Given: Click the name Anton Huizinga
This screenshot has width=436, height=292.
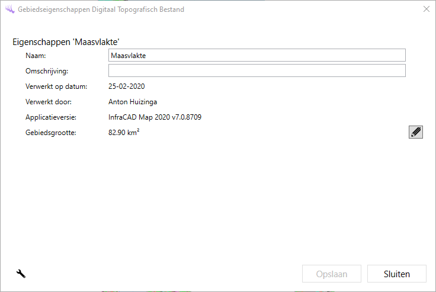Looking at the screenshot, I should tap(133, 102).
